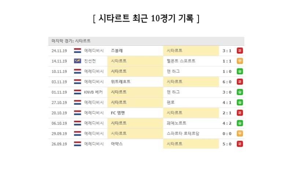Click the red loss badge for 아약스 match
The width and height of the screenshot is (293, 169).
[x=240, y=144]
